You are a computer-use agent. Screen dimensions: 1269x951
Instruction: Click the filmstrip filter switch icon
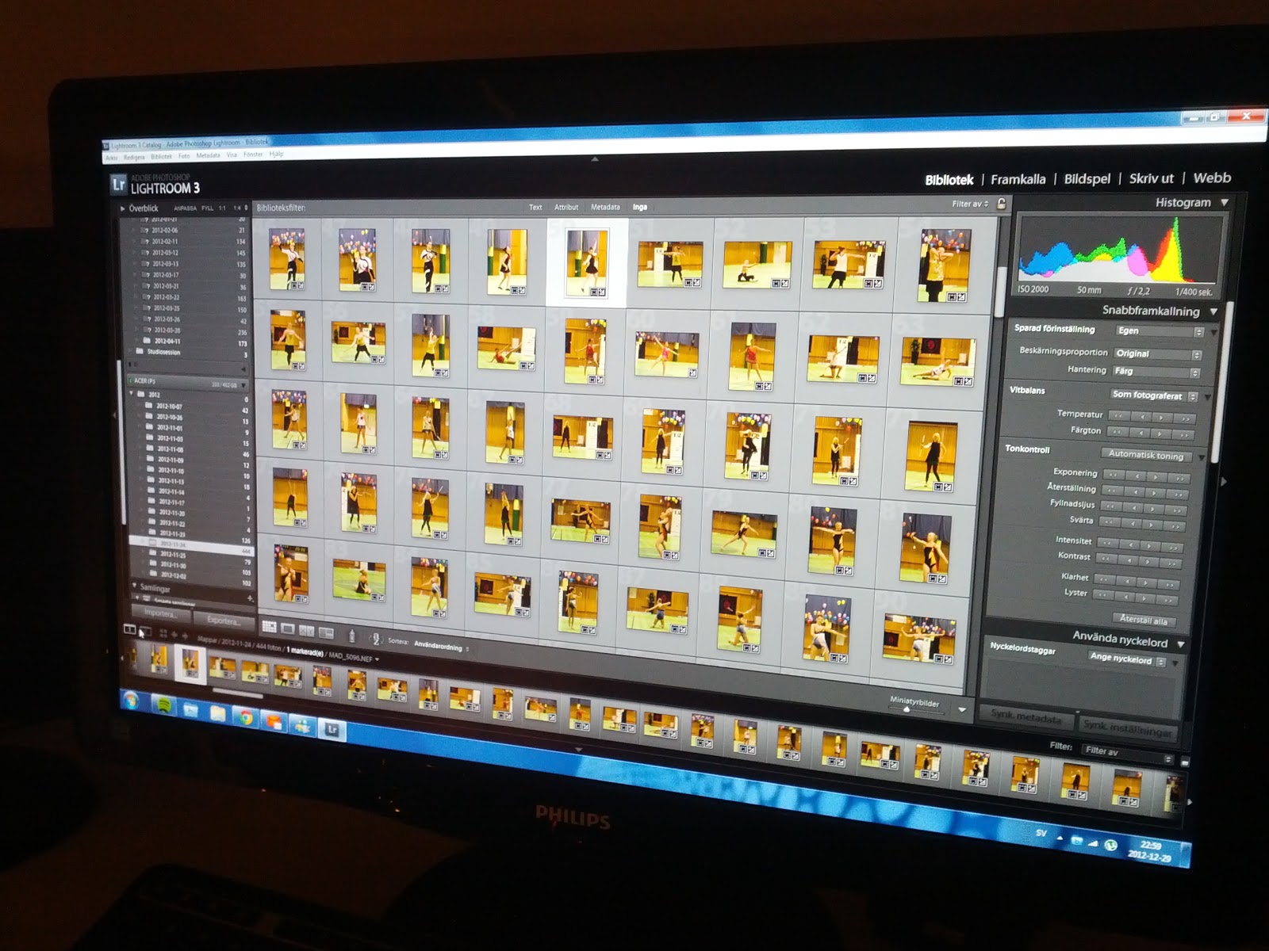(x=1185, y=762)
